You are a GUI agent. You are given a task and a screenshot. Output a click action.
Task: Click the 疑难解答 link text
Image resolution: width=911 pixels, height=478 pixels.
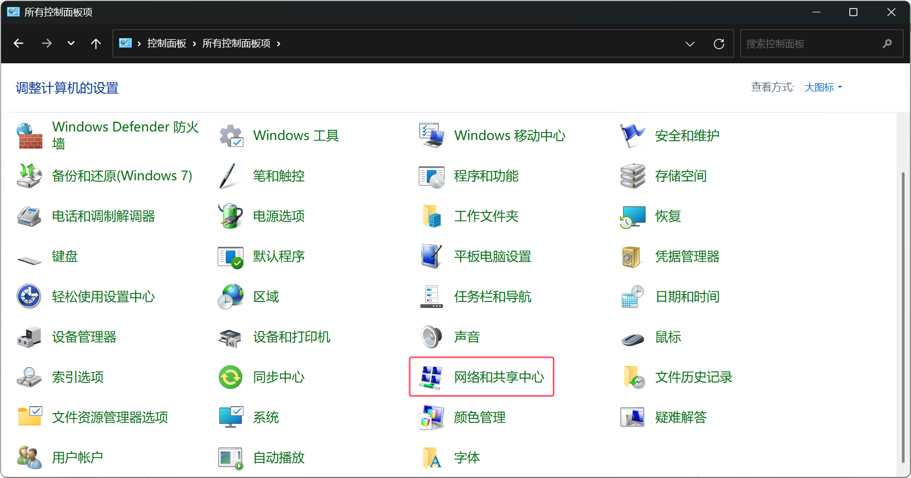[681, 417]
